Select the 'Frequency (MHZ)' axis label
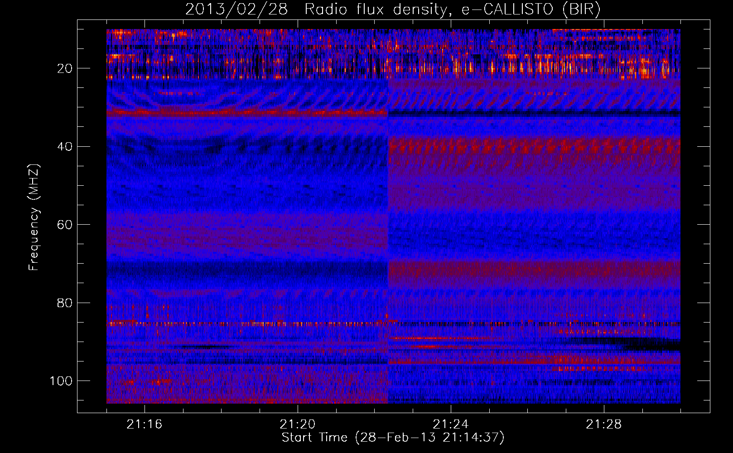Viewport: 733px width, 453px height. coord(34,217)
